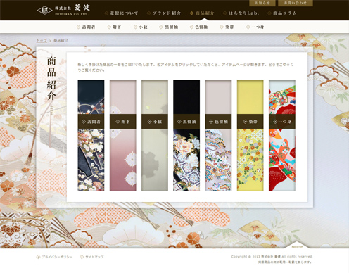This screenshot has width=349, height=273.
Task: Open the プライバシーポリシー footer link
Action: coord(54,257)
